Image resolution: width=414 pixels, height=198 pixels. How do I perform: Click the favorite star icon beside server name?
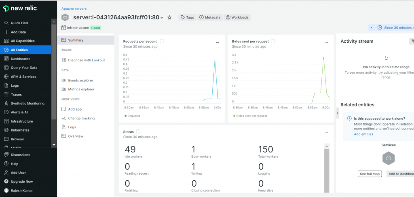[x=169, y=18]
